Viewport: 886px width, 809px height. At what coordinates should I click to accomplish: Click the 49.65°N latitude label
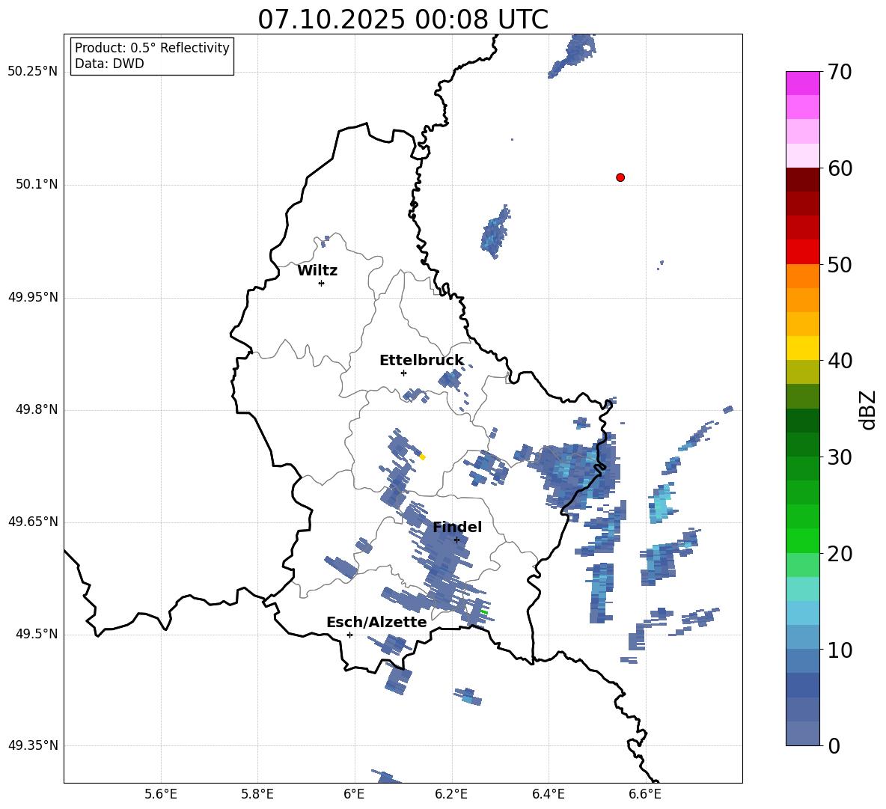coord(32,521)
